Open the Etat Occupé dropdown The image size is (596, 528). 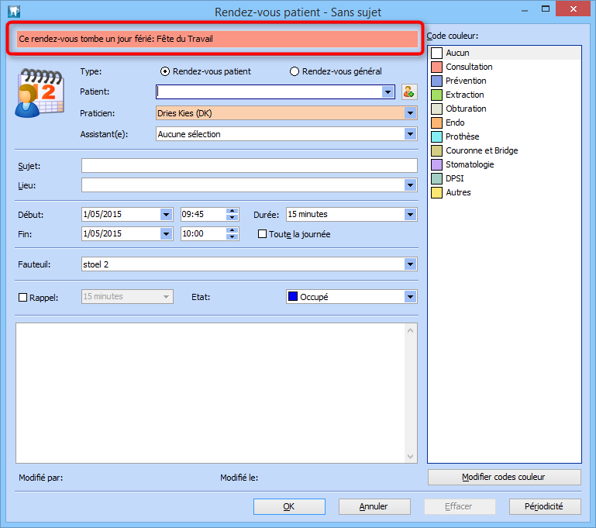pyautogui.click(x=410, y=297)
